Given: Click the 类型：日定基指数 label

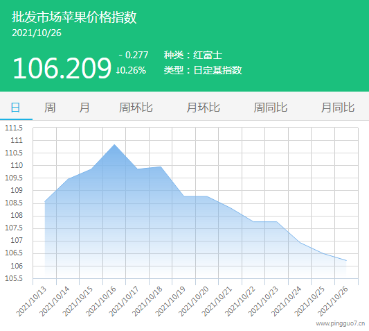Looking at the screenshot, I should (x=203, y=70).
